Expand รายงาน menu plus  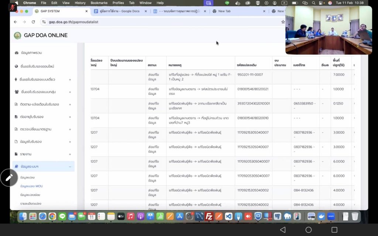(x=70, y=154)
